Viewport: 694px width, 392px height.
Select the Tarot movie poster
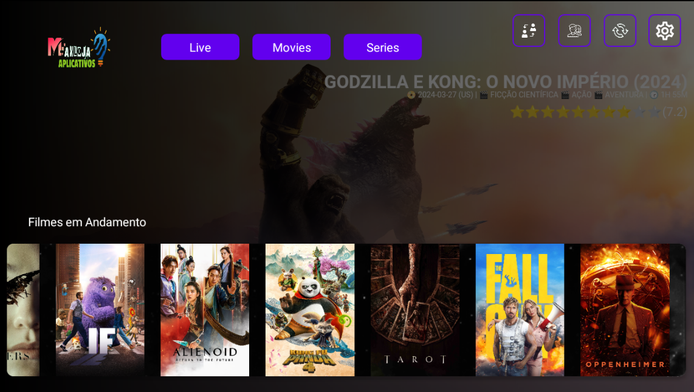[x=414, y=310]
